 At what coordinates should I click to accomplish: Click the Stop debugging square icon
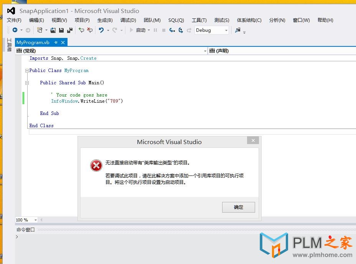tap(164, 30)
